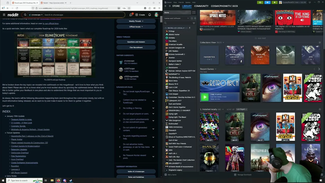
Task: Expand Official Socials dropdown
Action: pos(136,27)
